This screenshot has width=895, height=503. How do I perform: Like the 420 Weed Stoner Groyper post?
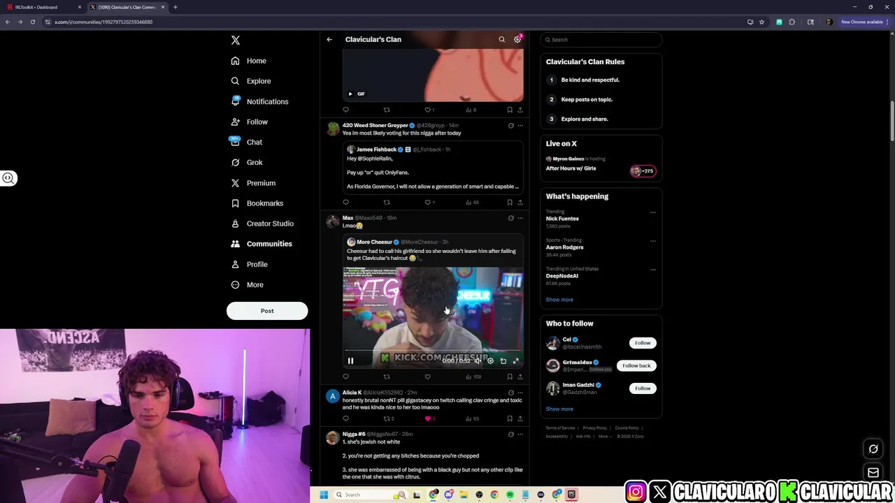pos(428,203)
